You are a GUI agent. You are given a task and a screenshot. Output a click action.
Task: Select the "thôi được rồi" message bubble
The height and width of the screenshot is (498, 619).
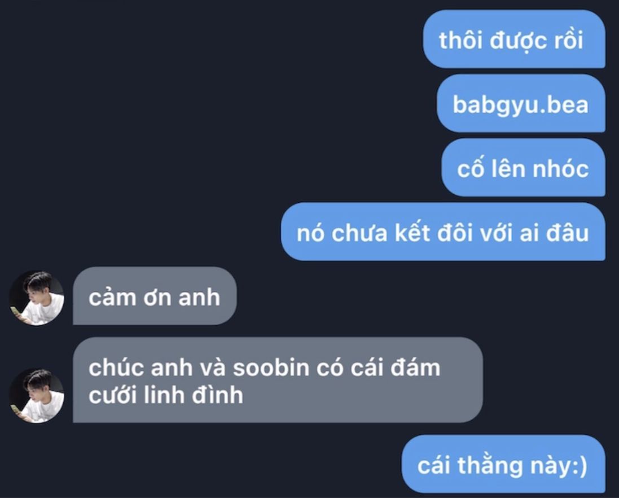[x=514, y=39]
